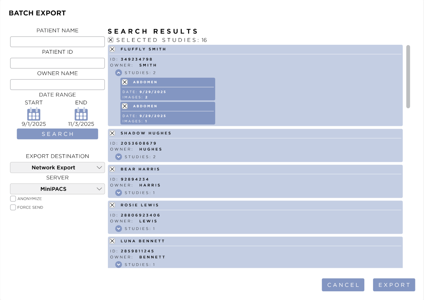The width and height of the screenshot is (424, 300).
Task: Open the Server dropdown showing MiniPACS
Action: pyautogui.click(x=57, y=189)
